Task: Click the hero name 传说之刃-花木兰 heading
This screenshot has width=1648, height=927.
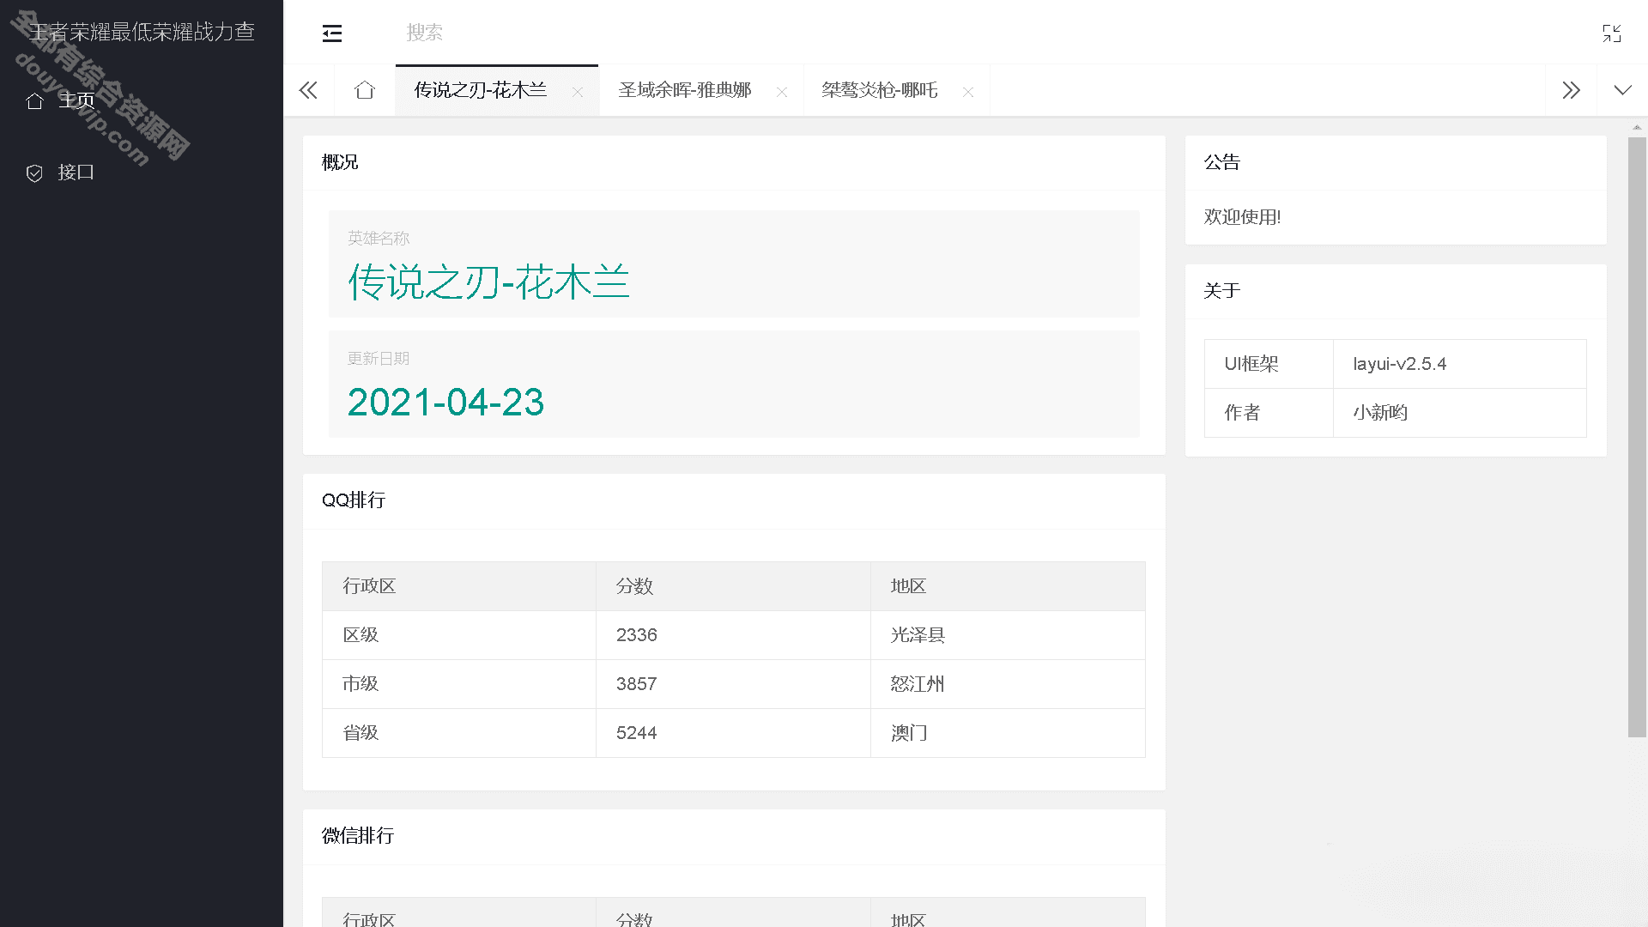Action: (x=488, y=282)
